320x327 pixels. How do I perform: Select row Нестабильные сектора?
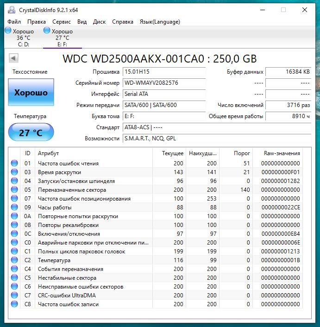click(x=155, y=277)
